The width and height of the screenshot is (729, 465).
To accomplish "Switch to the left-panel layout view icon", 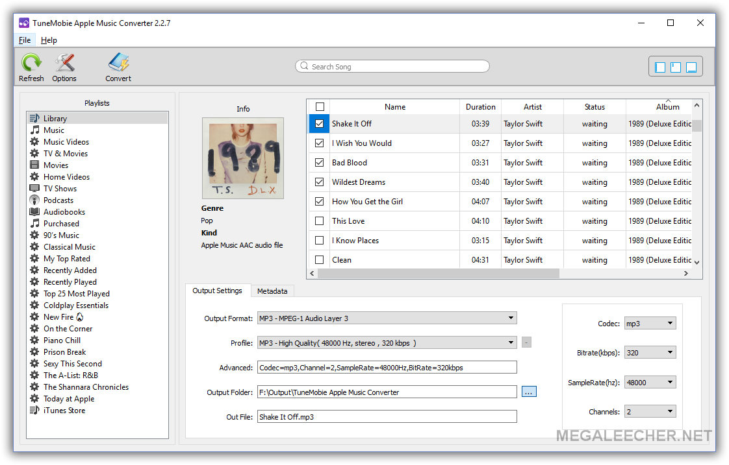I will [659, 67].
